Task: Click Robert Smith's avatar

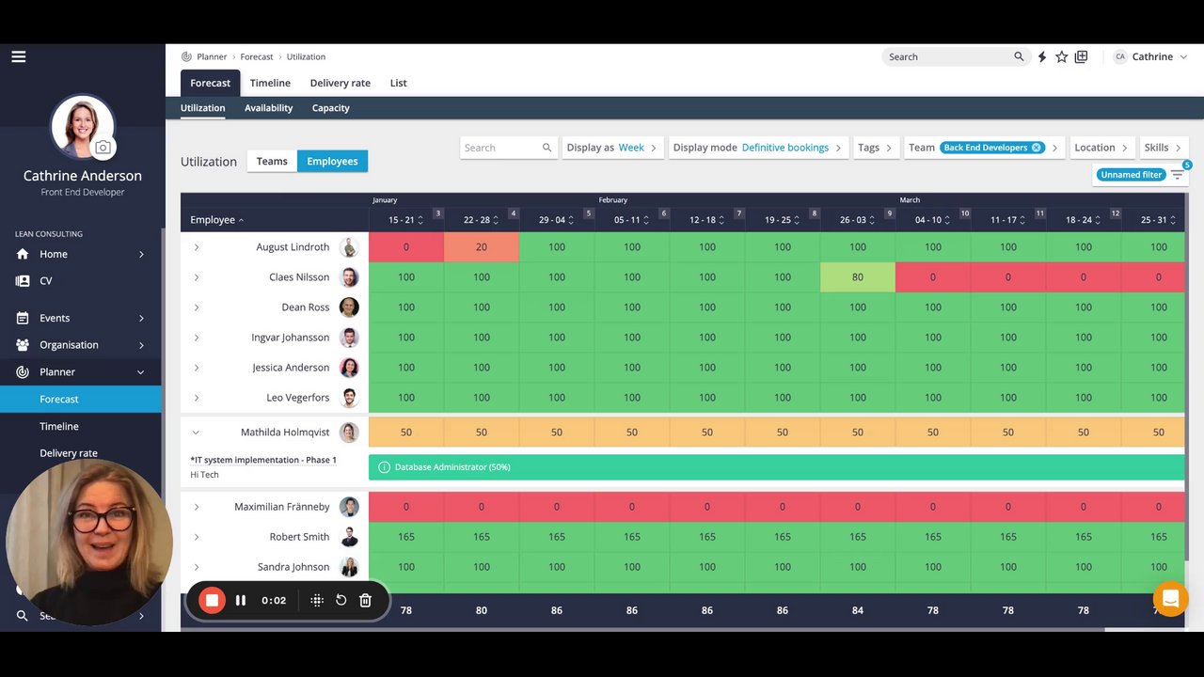Action: [349, 537]
